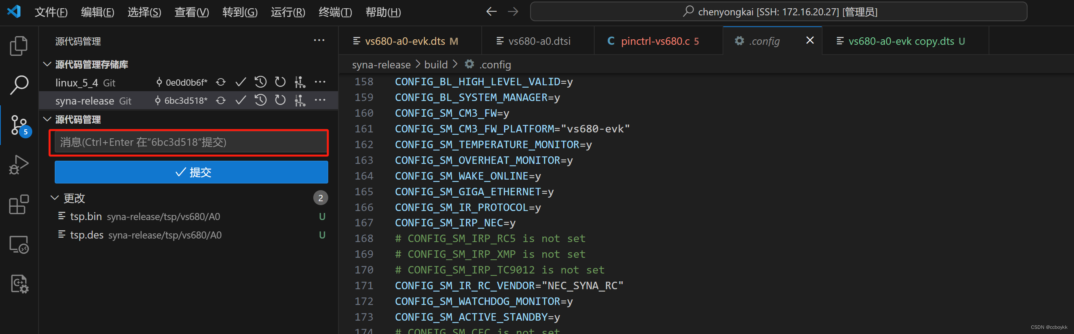Open the Search view in activity bar
Screen dimensions: 1074x334
19,85
